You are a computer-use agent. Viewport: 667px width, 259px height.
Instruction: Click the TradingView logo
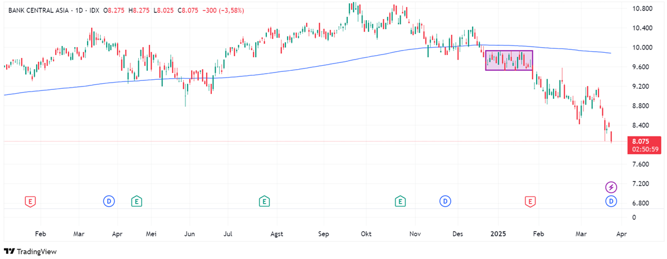coord(30,252)
